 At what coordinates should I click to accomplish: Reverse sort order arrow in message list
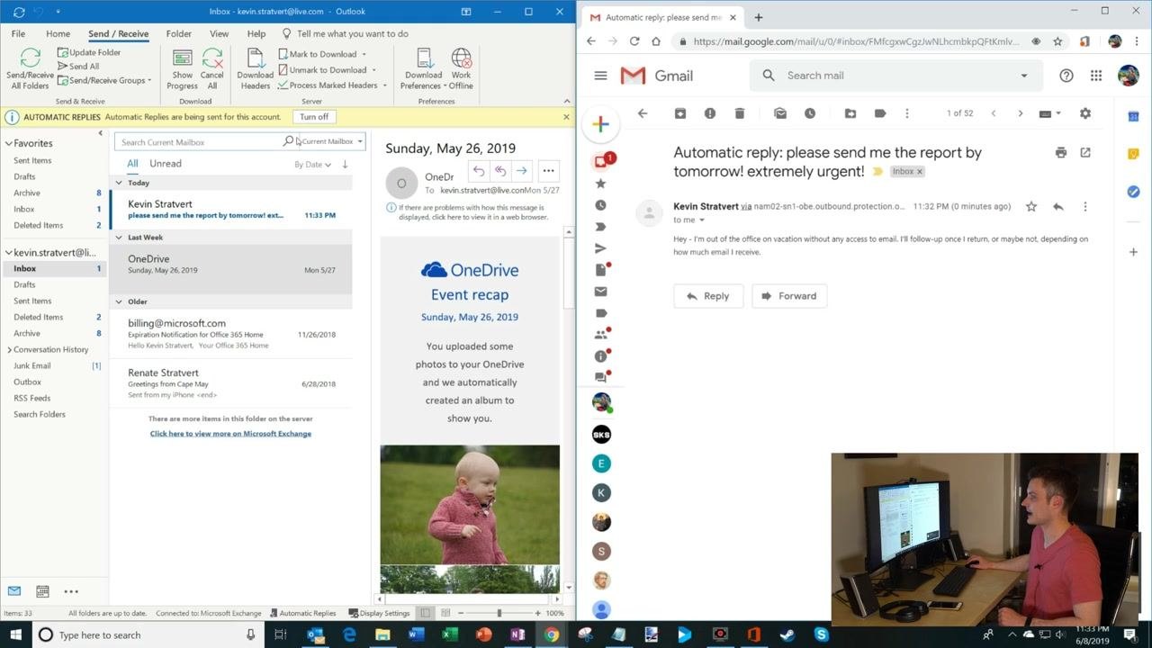[345, 165]
